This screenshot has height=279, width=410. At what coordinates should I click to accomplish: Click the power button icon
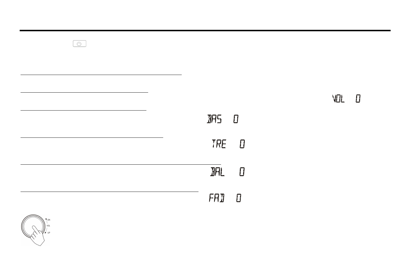tap(80, 44)
